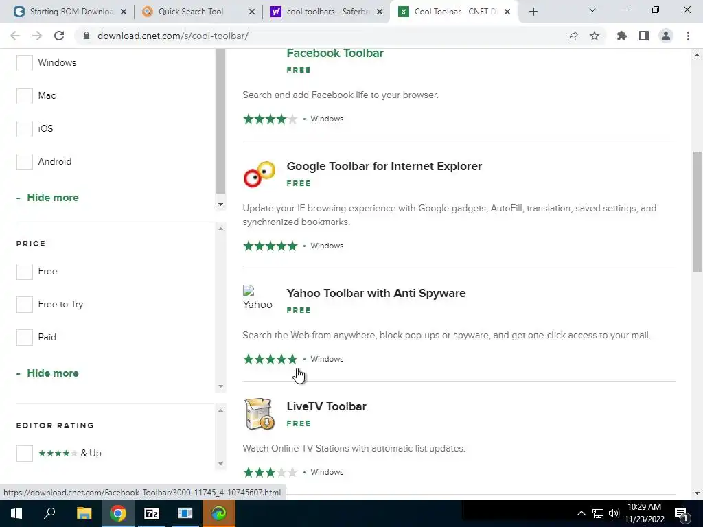Click the Yahoo Toolbar star rating

pos(270,359)
